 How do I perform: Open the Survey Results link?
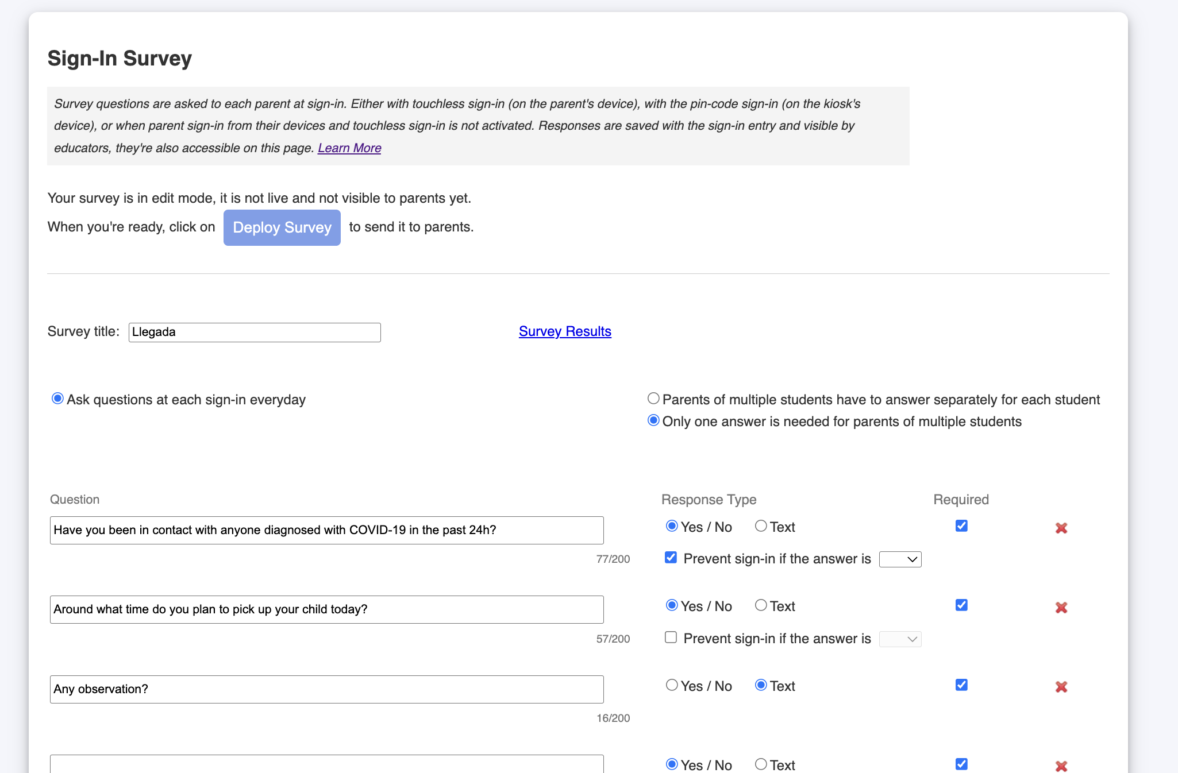pyautogui.click(x=564, y=331)
